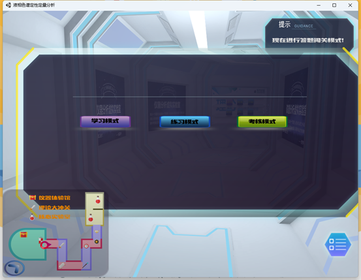Click winged helmet icon on minimap
This screenshot has height=280, width=361.
pyautogui.click(x=97, y=232)
